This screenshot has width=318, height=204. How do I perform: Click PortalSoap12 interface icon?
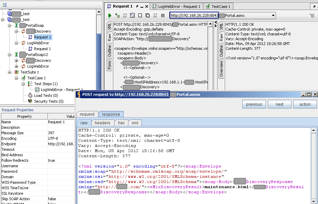pyautogui.click(x=17, y=55)
